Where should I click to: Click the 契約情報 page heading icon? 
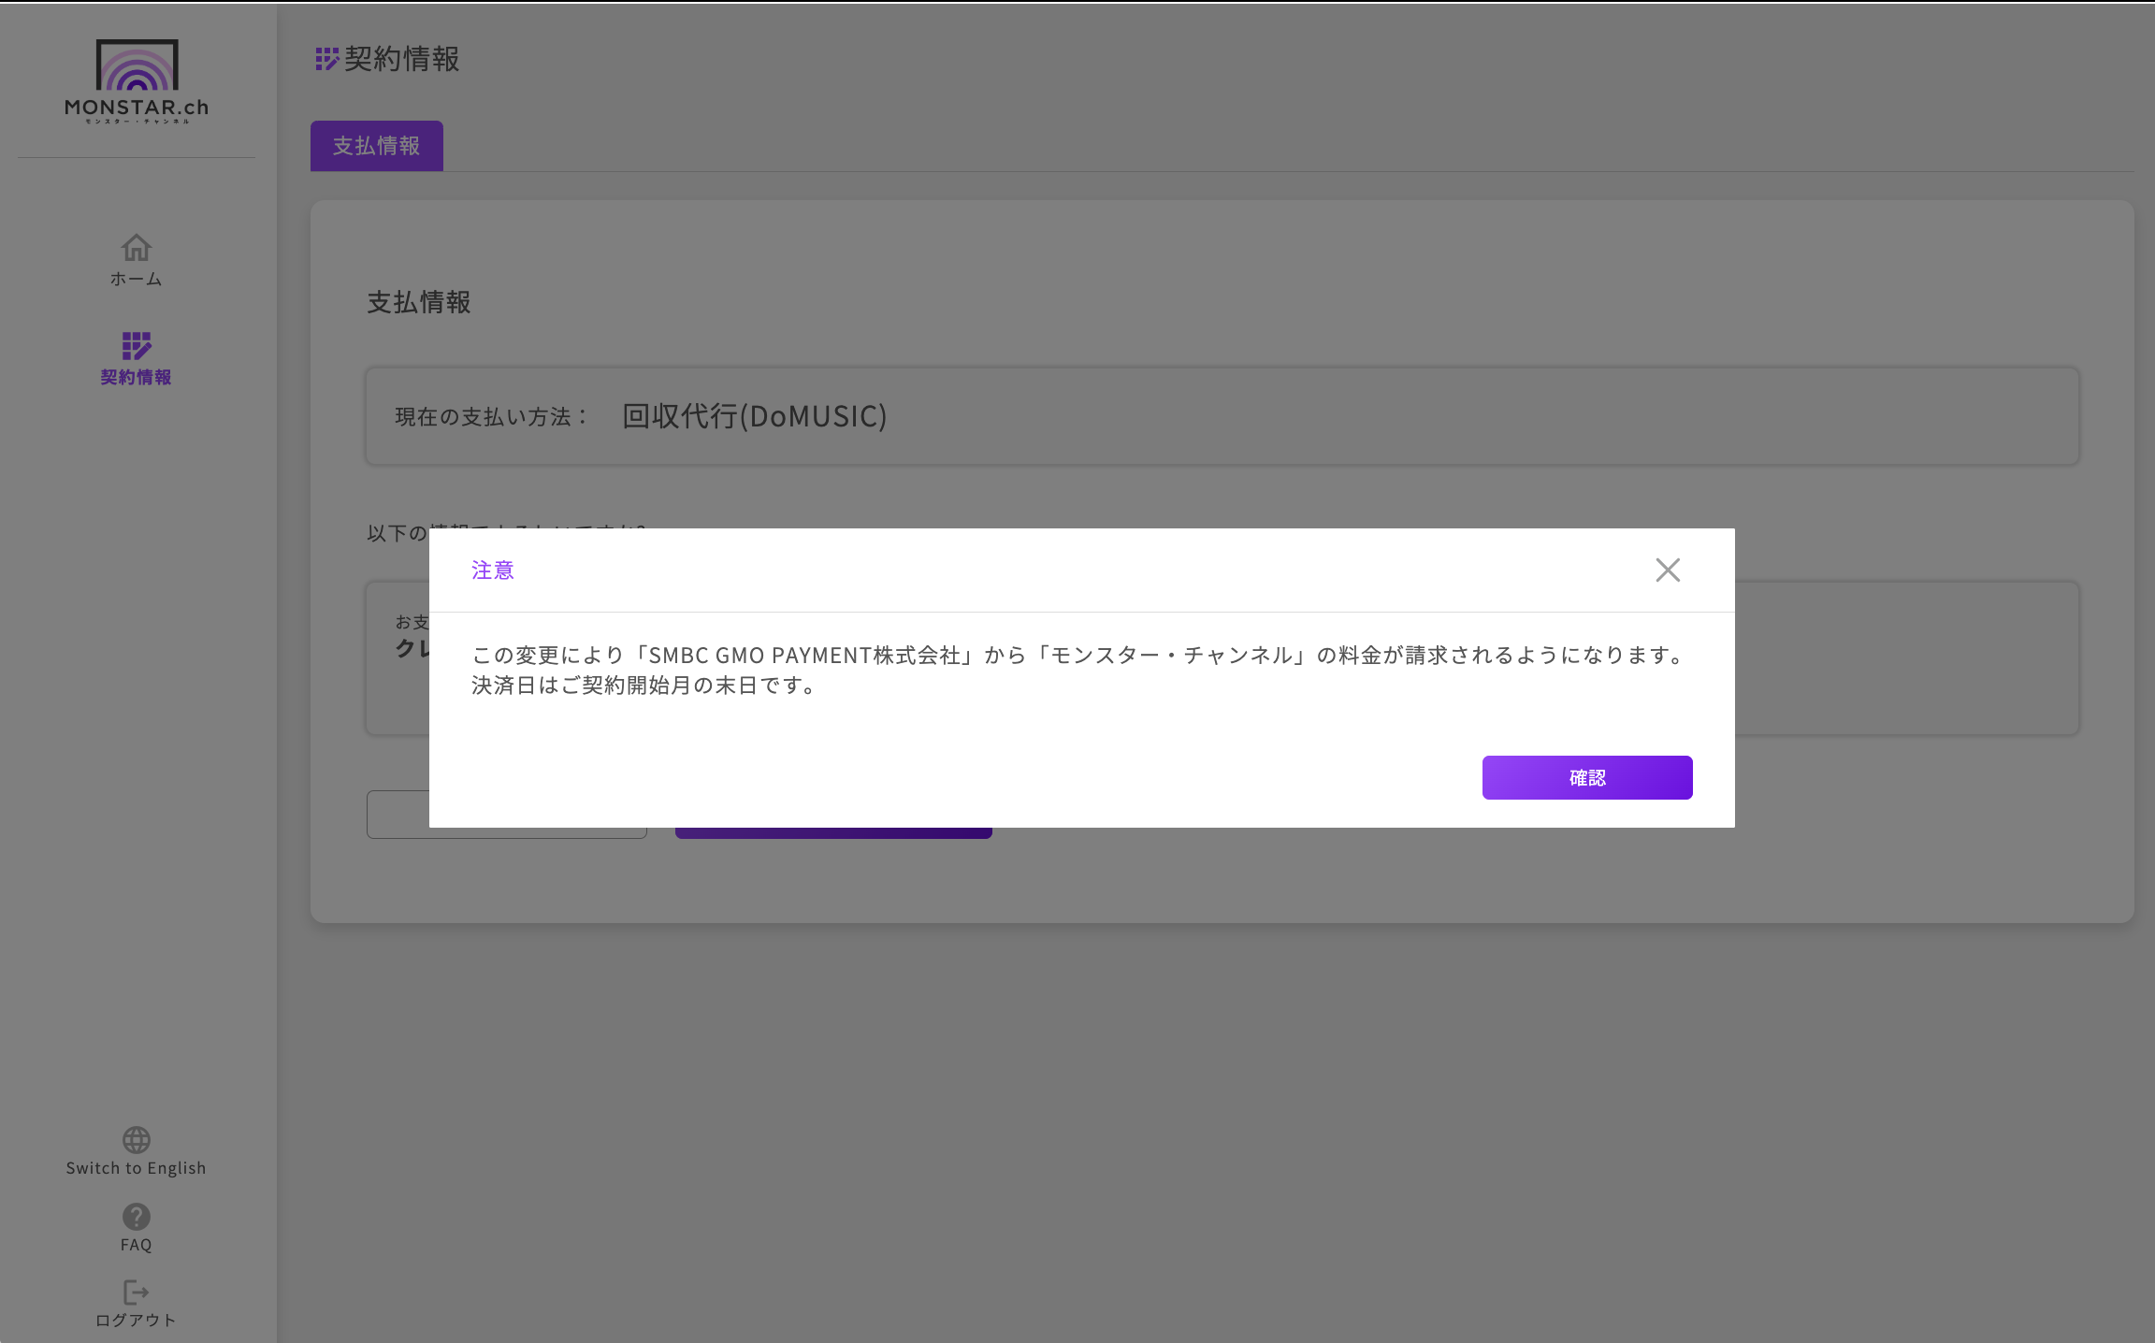tap(326, 59)
